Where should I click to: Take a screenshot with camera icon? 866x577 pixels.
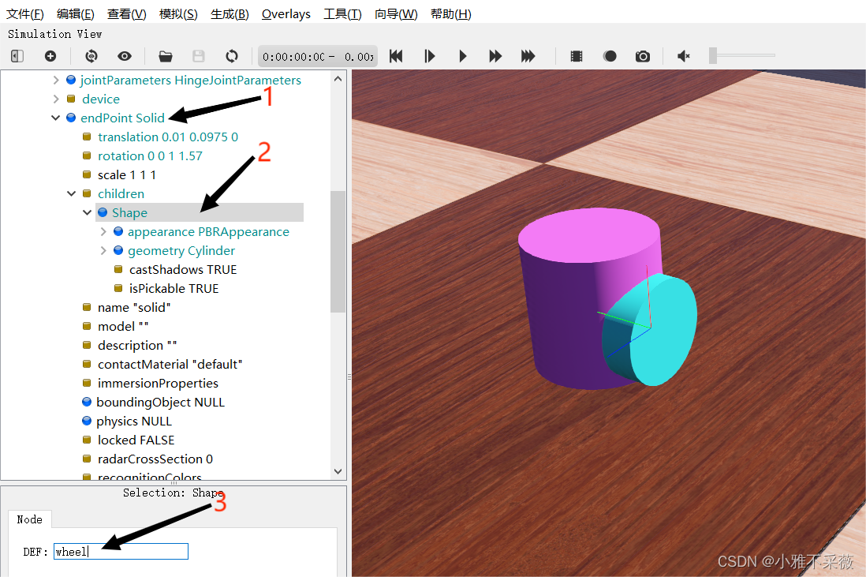643,56
